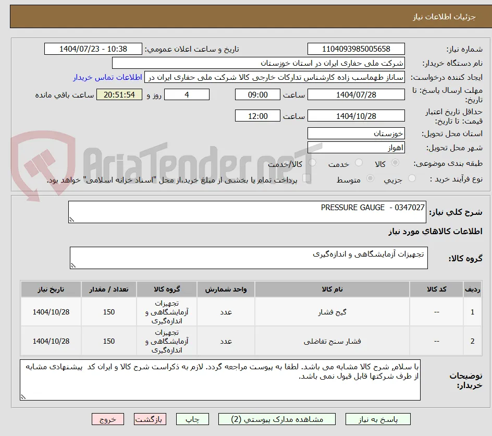Click the deadline date field 1404/07/28
Viewport: 492px width, 436px height.
[356, 94]
